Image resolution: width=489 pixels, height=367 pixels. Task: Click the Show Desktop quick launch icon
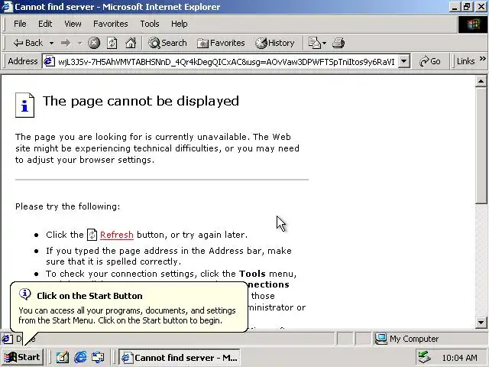tap(63, 357)
